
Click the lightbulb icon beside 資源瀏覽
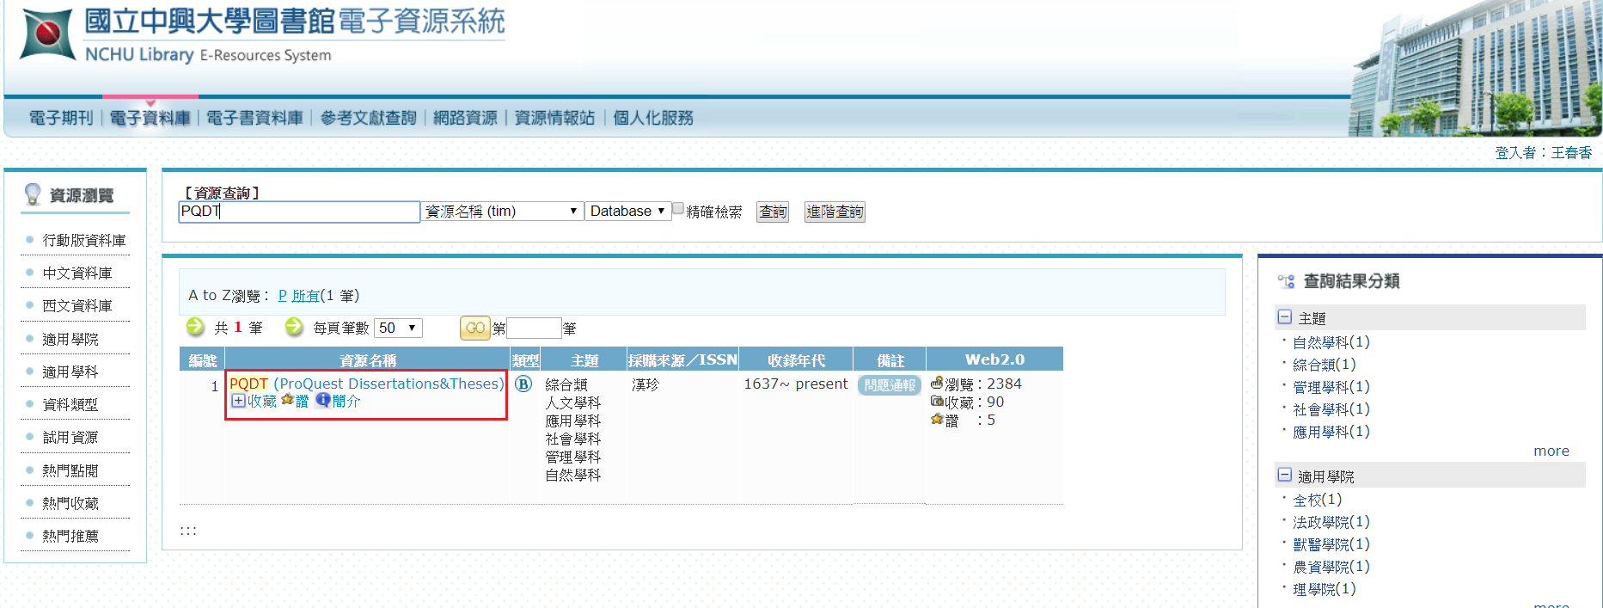33,194
